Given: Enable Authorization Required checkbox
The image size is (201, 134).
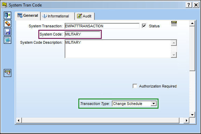Looking at the screenshot, I should (x=135, y=86).
